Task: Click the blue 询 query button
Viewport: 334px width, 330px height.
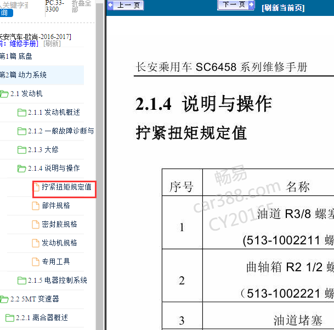Action: (6, 13)
